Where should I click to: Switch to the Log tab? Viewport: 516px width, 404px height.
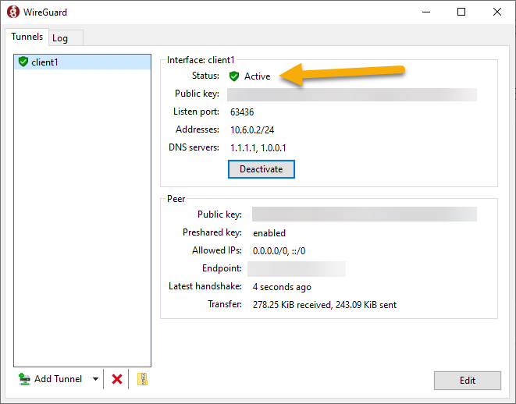(x=60, y=38)
